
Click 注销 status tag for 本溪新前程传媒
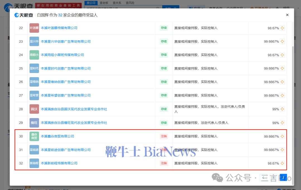tap(164, 163)
